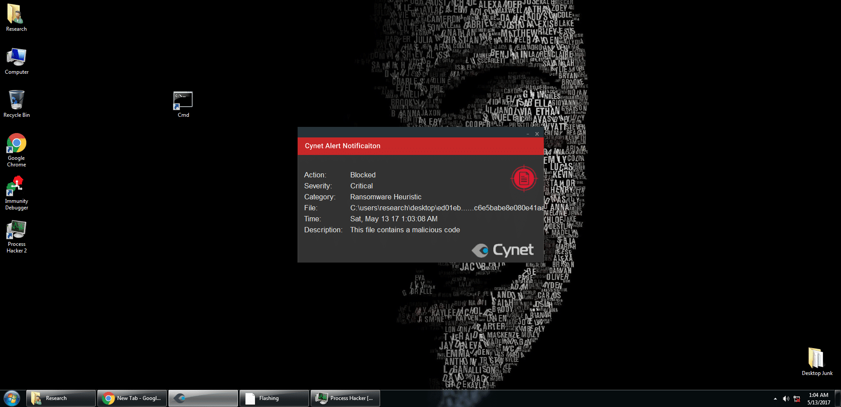Image resolution: width=841 pixels, height=407 pixels.
Task: Switch to Process Hacker taskbar button
Action: (345, 398)
